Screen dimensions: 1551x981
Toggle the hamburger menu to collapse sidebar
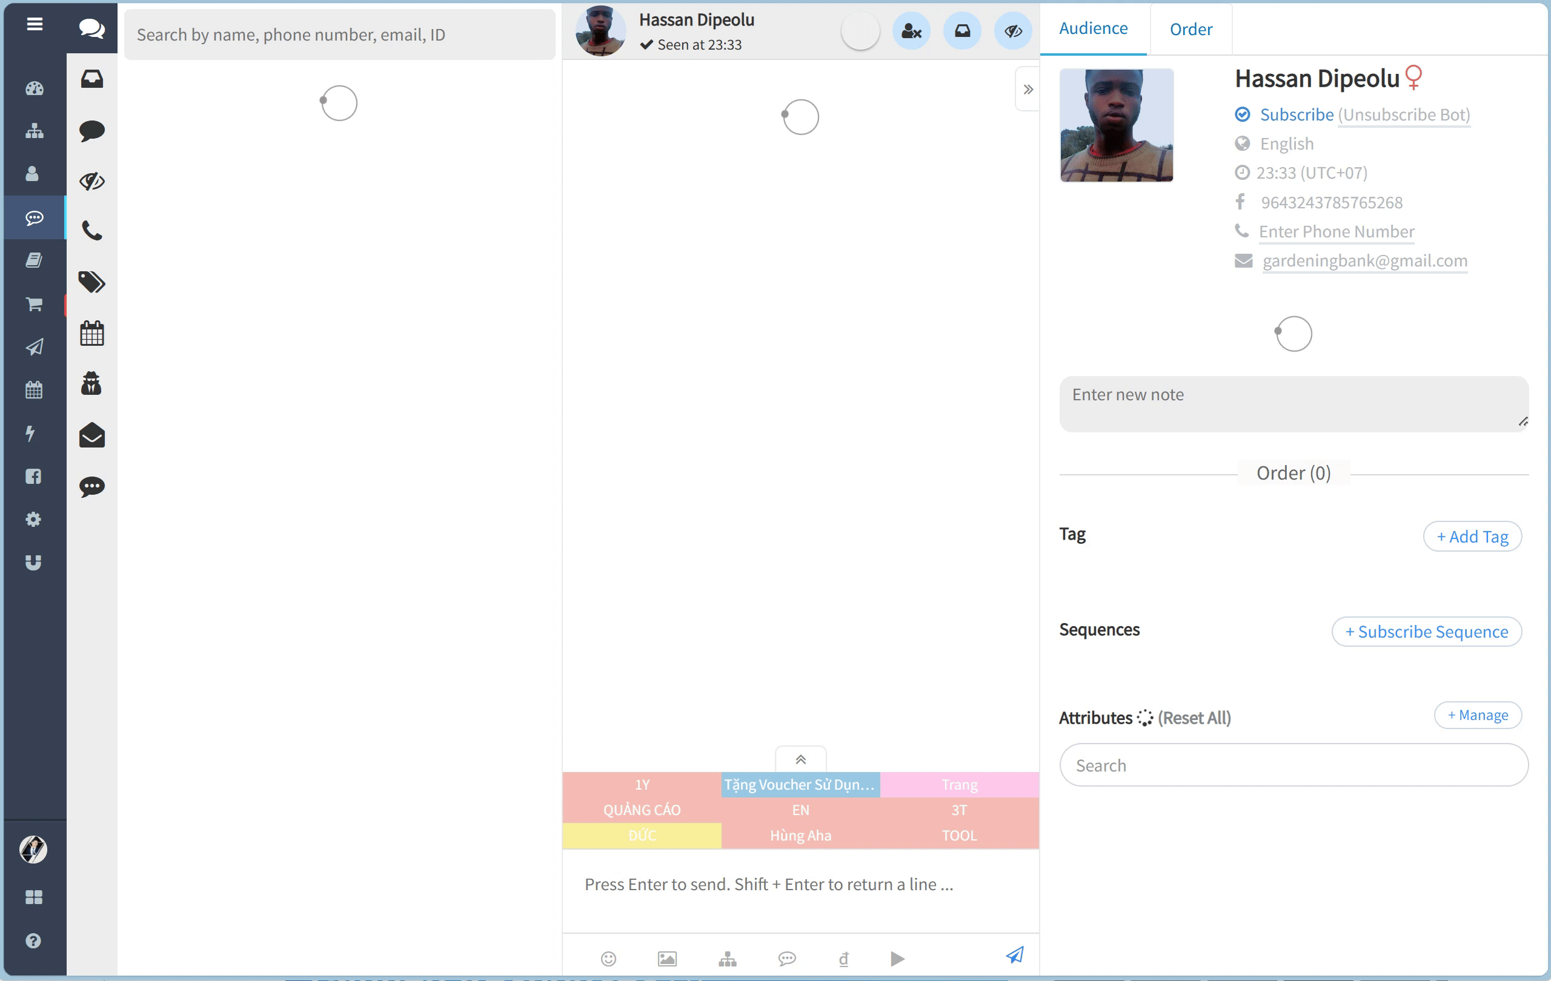click(x=34, y=24)
